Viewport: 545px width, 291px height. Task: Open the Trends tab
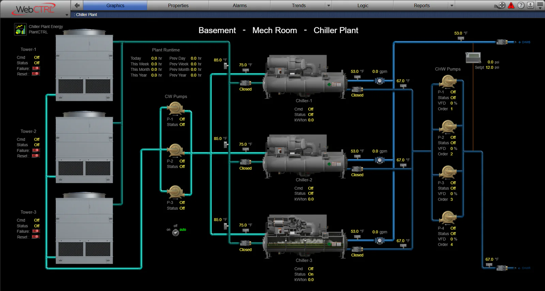click(299, 5)
